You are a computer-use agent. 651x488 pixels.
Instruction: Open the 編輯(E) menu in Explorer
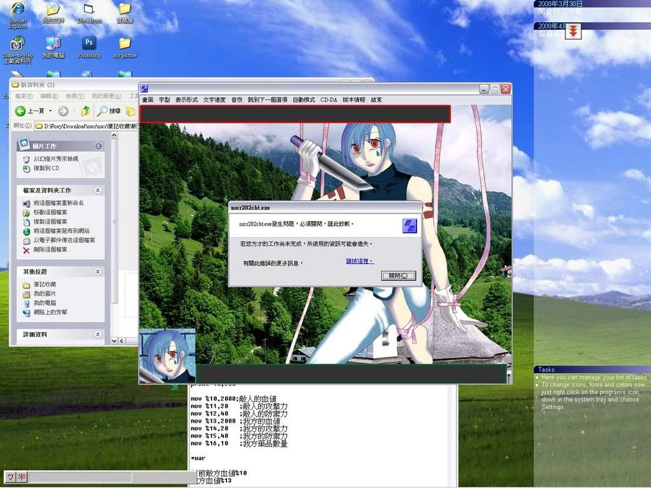pyautogui.click(x=49, y=97)
